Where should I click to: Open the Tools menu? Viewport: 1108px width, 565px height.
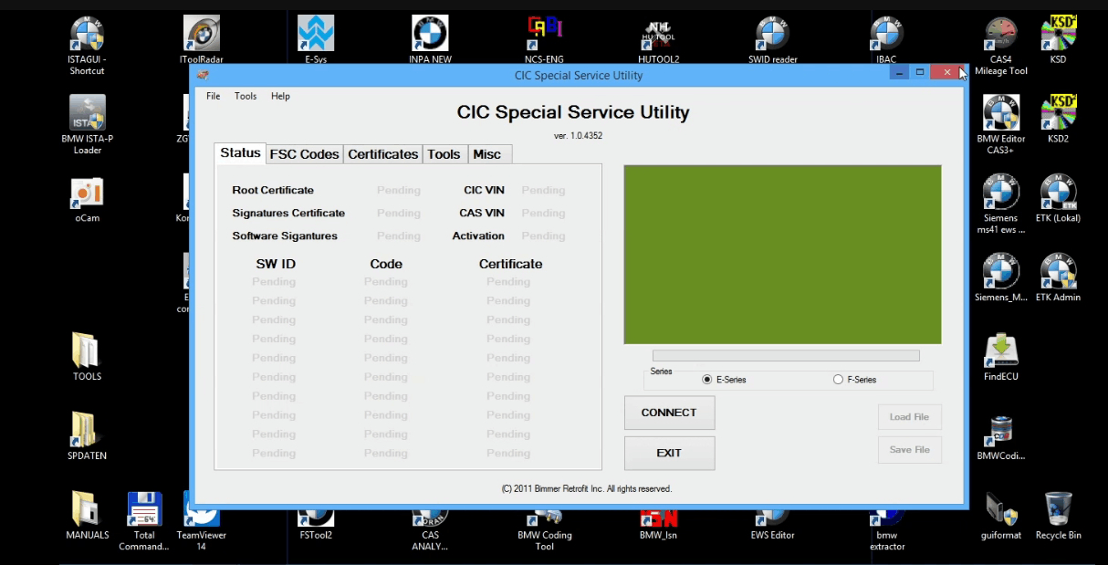(x=245, y=95)
